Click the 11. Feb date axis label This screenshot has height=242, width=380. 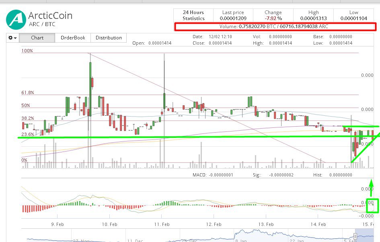click(162, 224)
